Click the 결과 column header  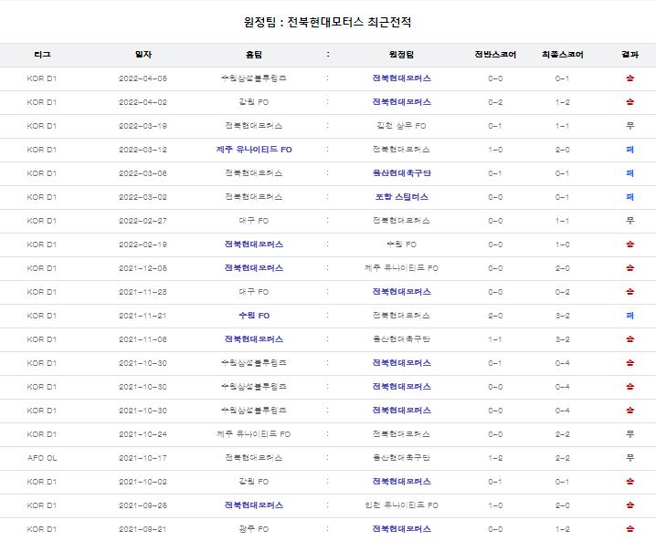pos(630,55)
